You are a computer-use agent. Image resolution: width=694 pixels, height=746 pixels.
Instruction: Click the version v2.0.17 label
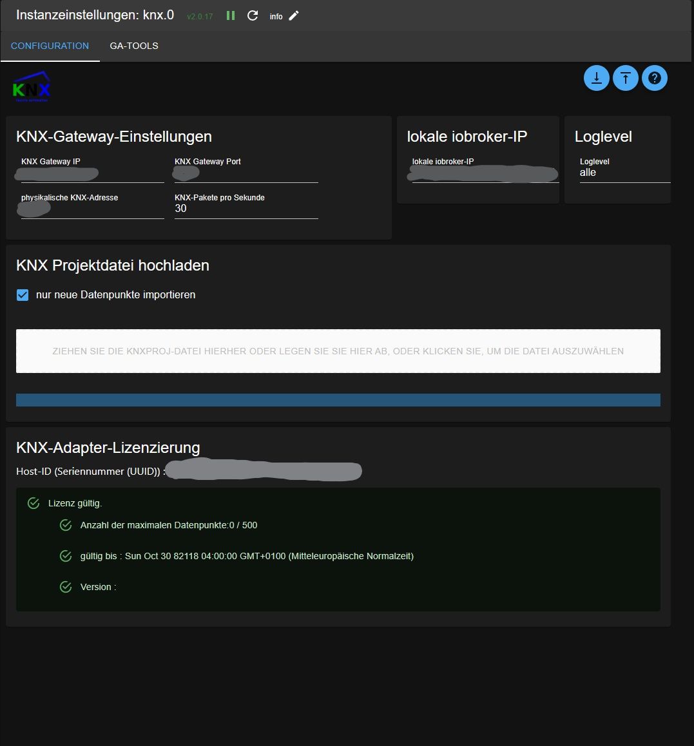200,17
